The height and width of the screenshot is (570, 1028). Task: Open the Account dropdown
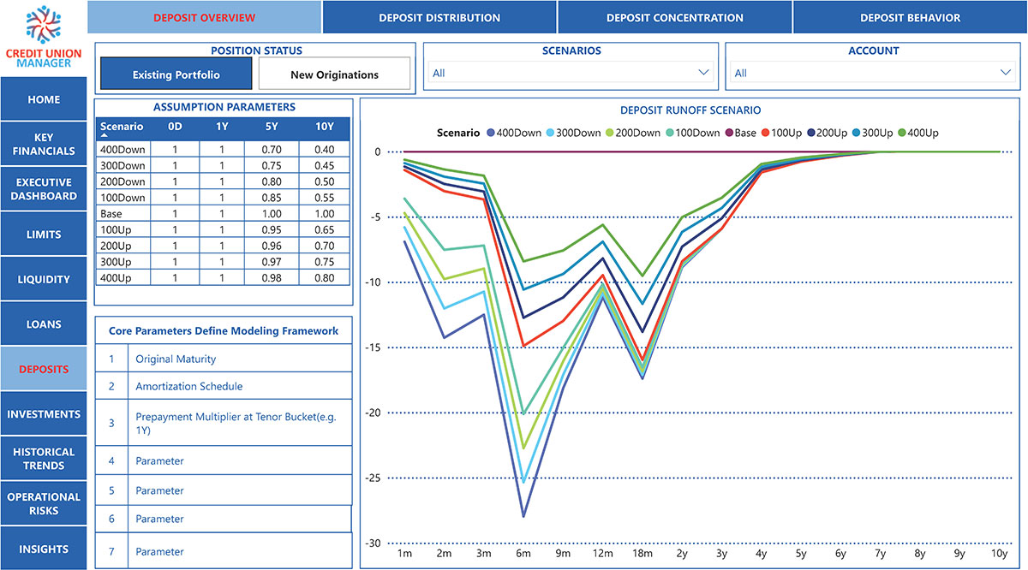point(873,73)
